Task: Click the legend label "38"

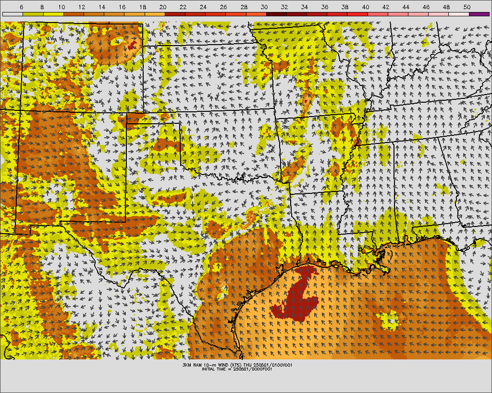Action: pos(345,7)
